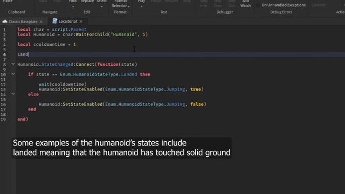The image size is (345, 194).
Task: Click the Step Into debugger button
Action: point(204,4)
